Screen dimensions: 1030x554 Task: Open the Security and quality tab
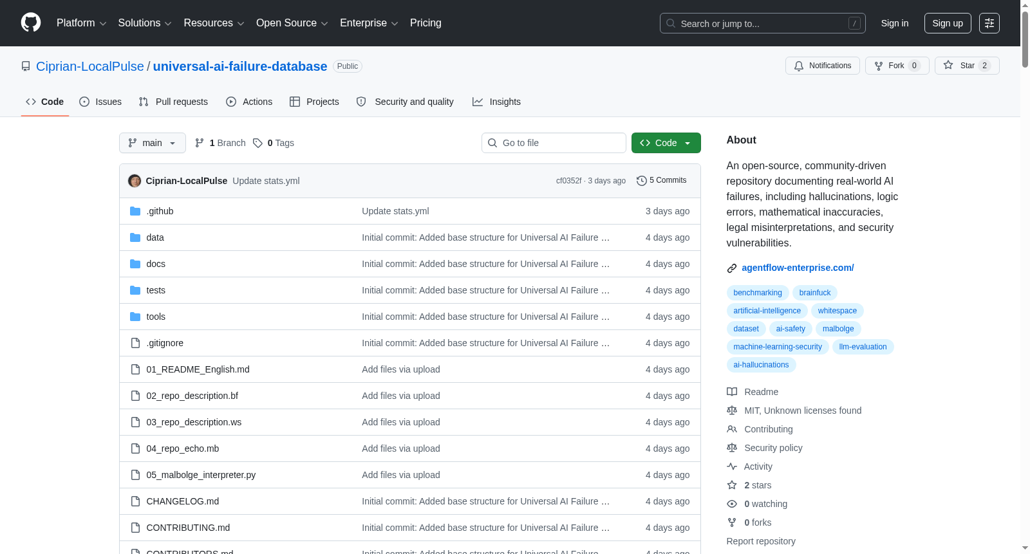[405, 102]
